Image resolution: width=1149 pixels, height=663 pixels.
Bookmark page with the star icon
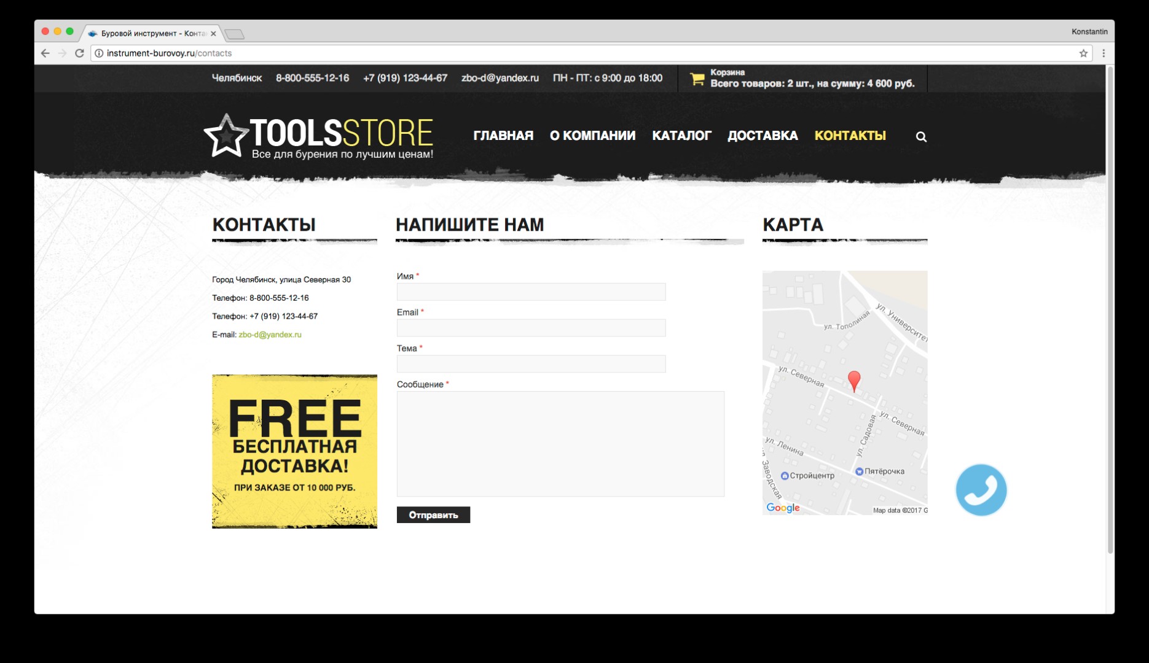(1083, 53)
